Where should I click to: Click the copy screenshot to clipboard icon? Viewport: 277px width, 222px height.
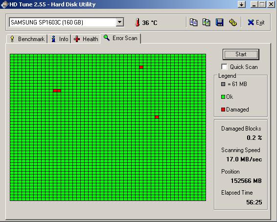pos(207,22)
